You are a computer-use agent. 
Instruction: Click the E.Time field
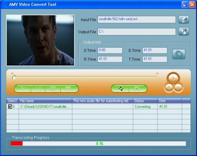click(x=155, y=50)
